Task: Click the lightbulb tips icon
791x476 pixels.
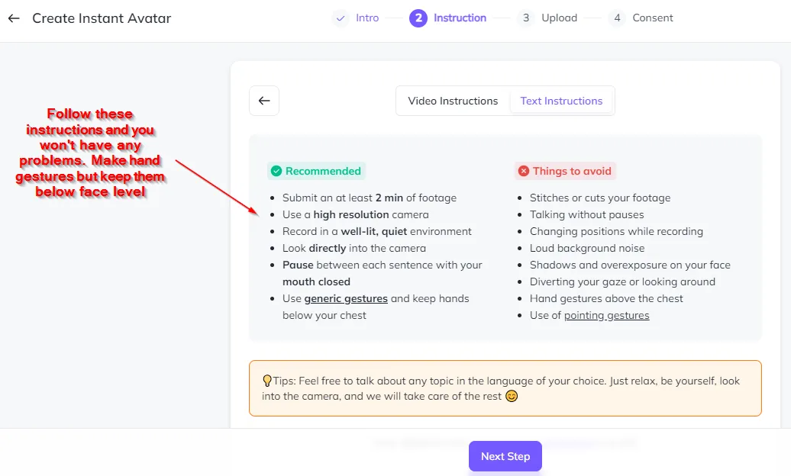Action: click(267, 381)
